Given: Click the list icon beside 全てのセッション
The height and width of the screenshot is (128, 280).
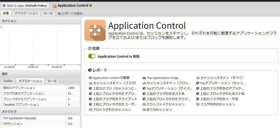Looking at the screenshot, I should point(144,110).
